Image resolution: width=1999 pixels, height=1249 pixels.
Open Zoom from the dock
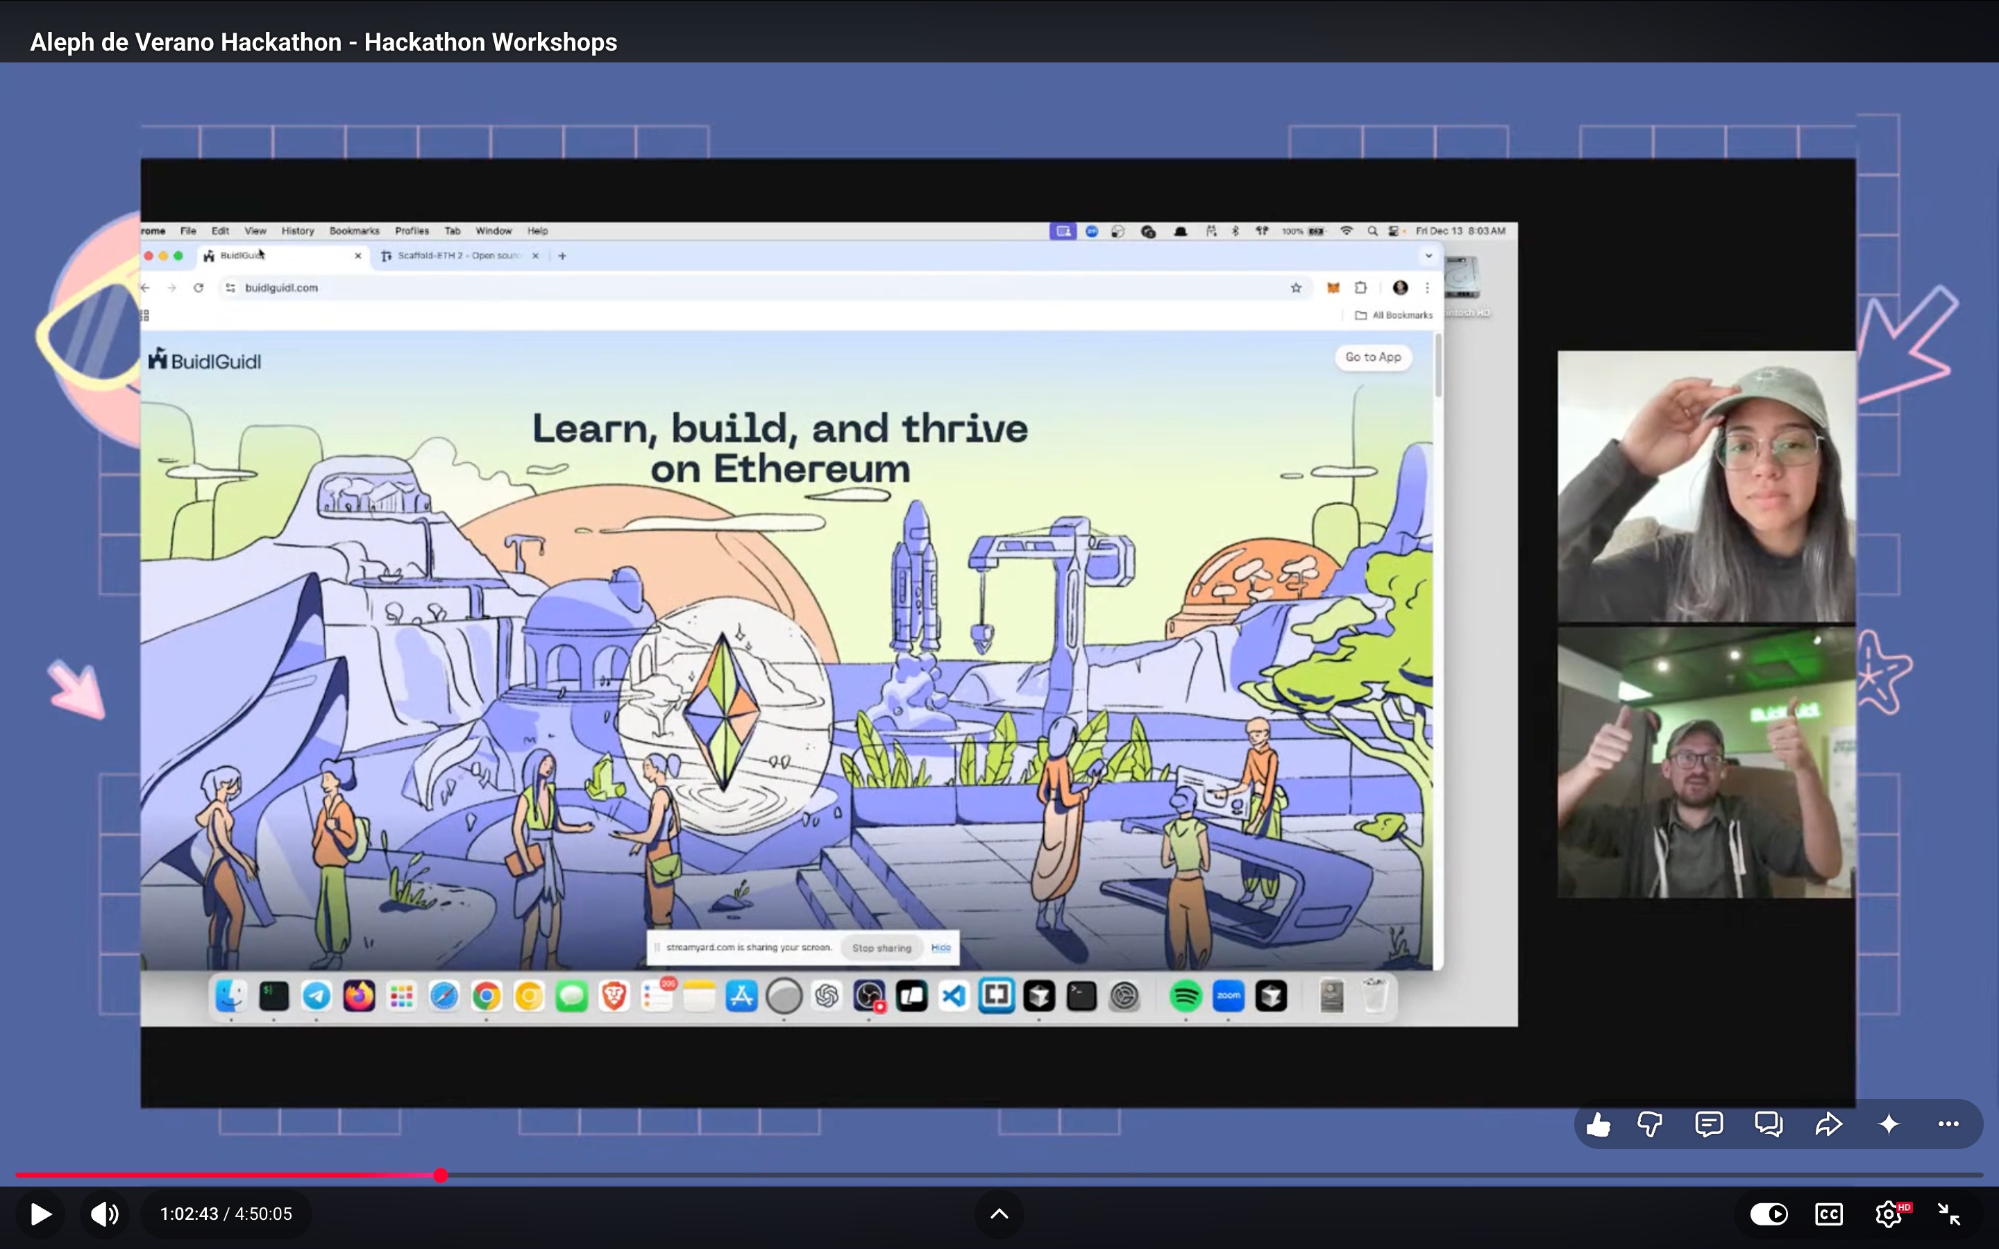point(1229,996)
